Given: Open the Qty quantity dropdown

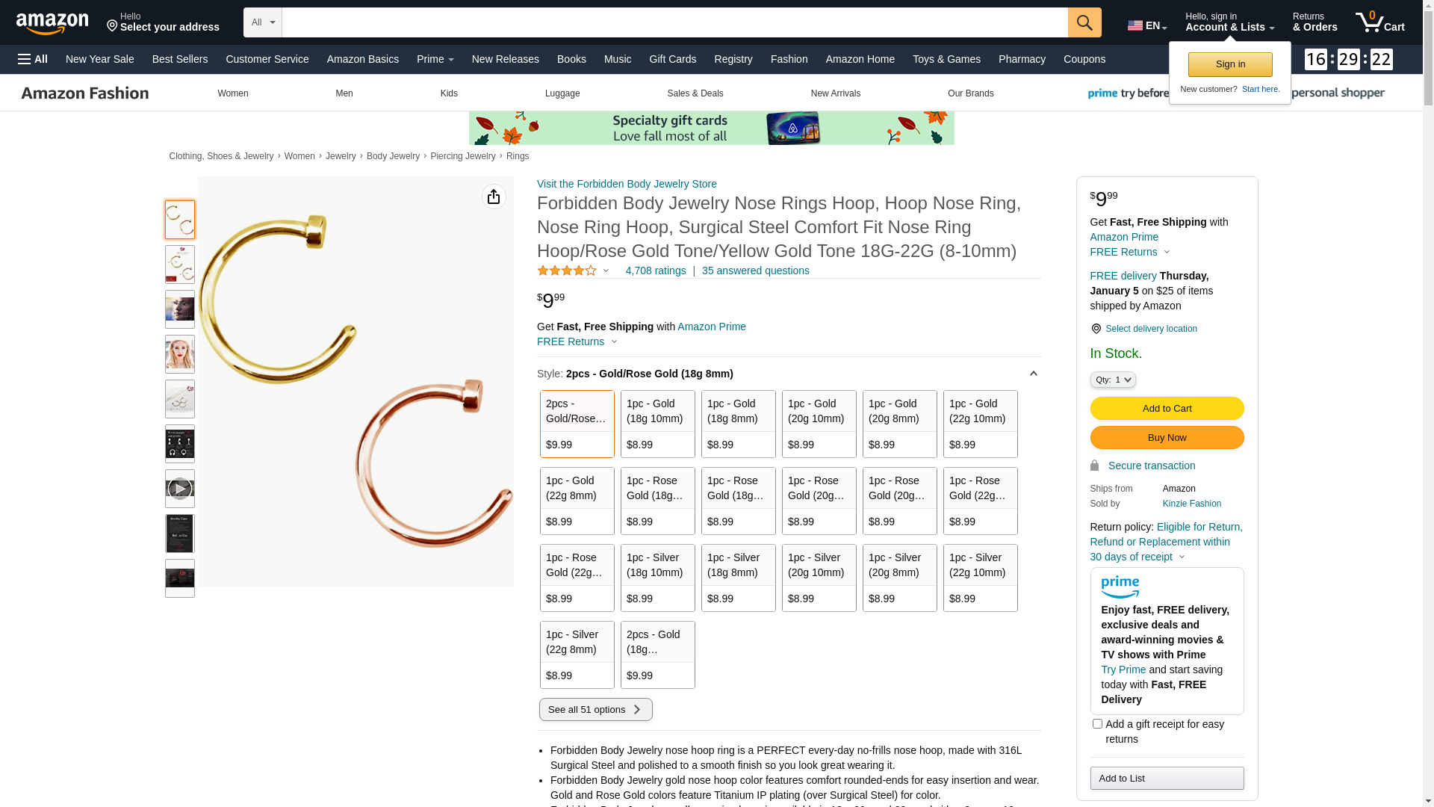Looking at the screenshot, I should [x=1112, y=380].
